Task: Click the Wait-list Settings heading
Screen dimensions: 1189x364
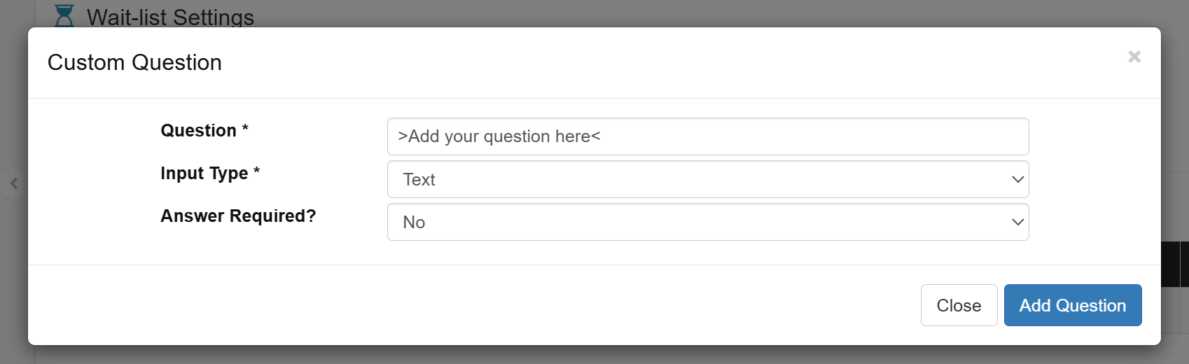Action: [170, 17]
